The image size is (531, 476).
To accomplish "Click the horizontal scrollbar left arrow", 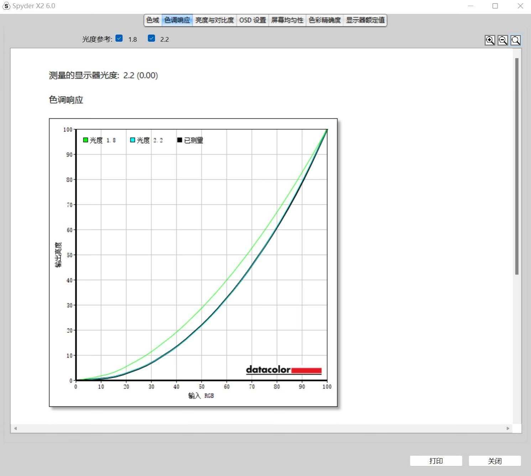I will pos(15,428).
